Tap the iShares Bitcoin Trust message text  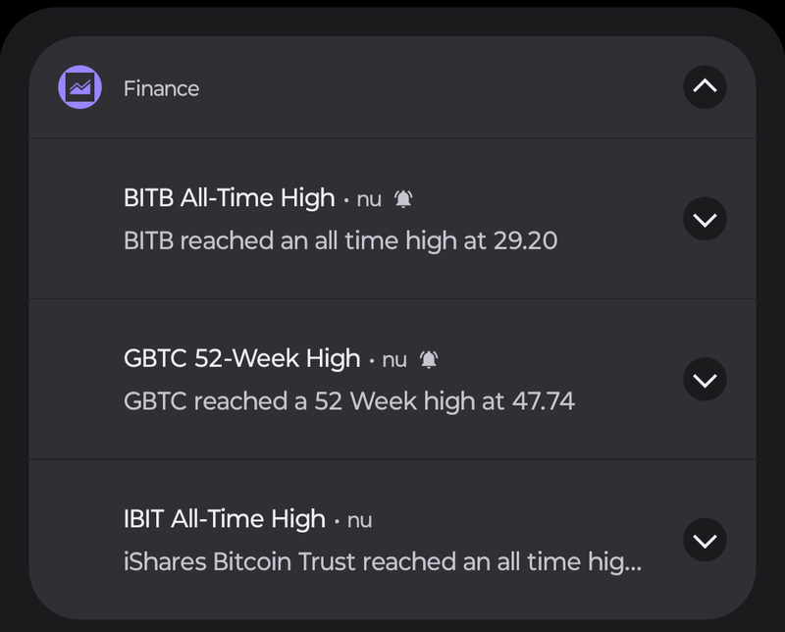click(383, 561)
